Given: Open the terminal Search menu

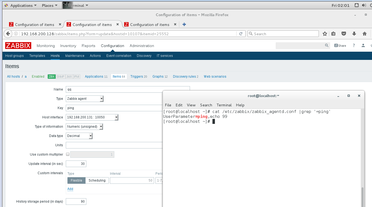Looking at the screenshot, I should click(x=206, y=105).
